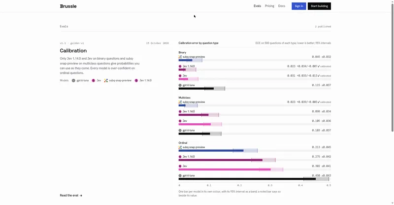Click the Multiclass group heading
Image resolution: width=394 pixels, height=205 pixels.
(184, 98)
